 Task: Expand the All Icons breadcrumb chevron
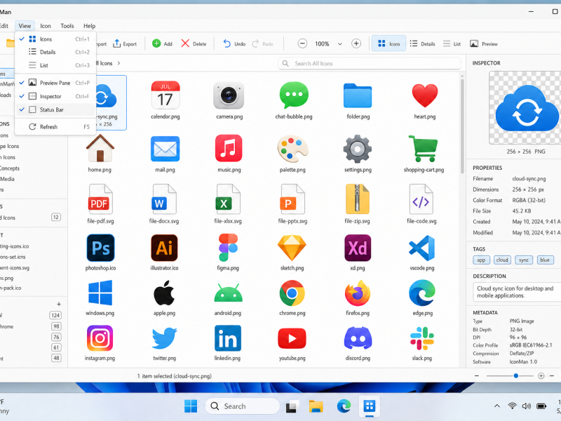[119, 63]
